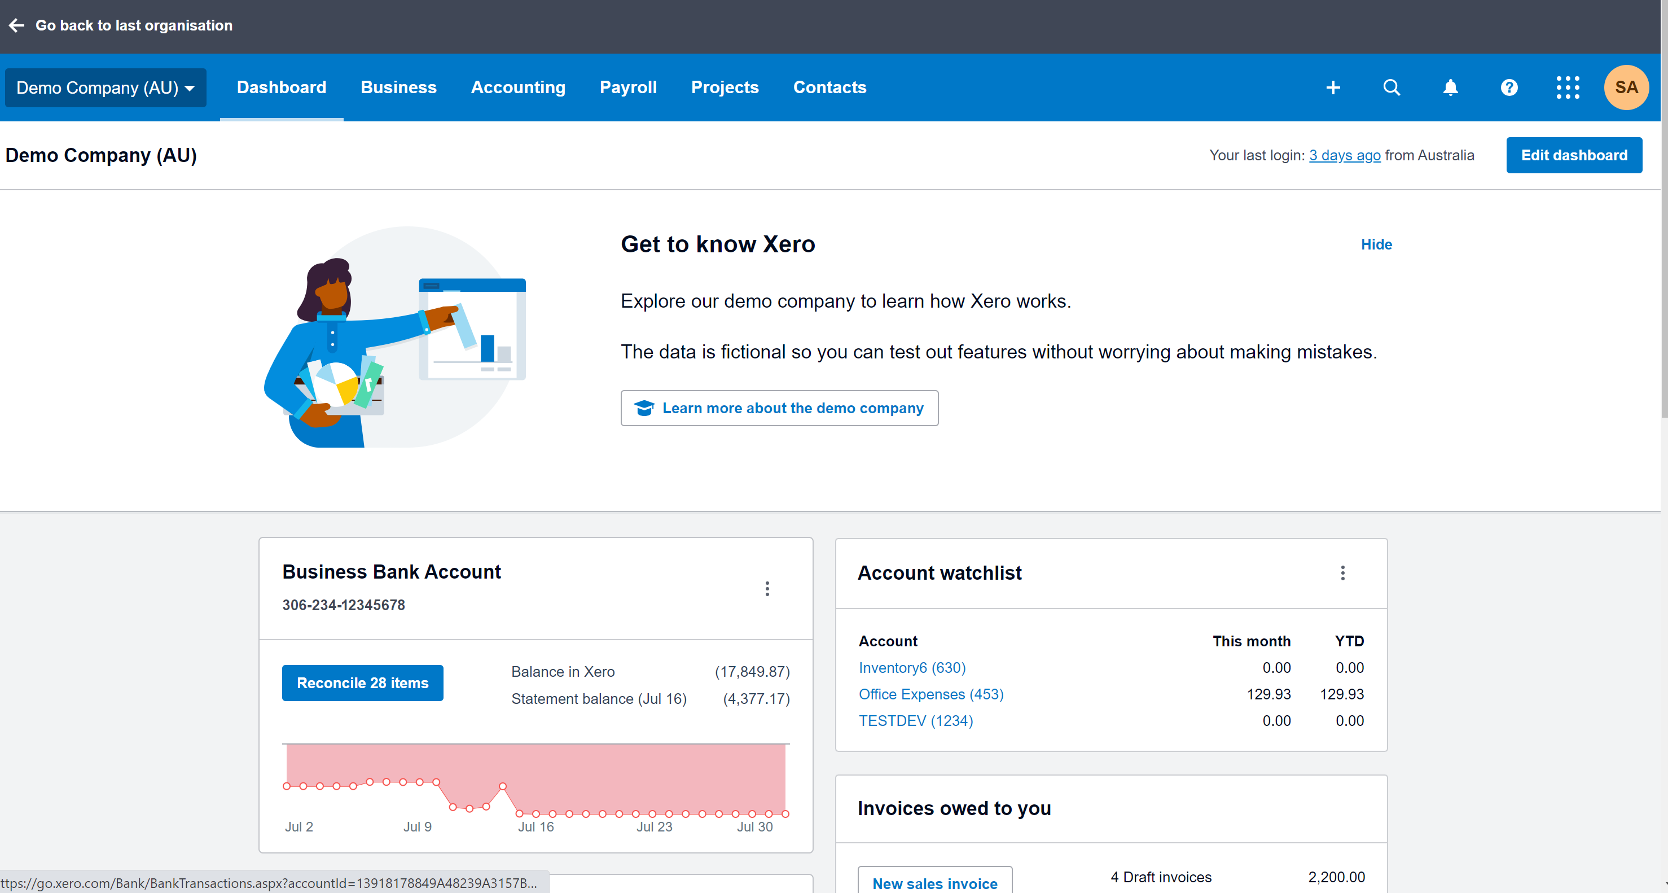
Task: Open Office Expenses (453) account
Action: click(930, 694)
